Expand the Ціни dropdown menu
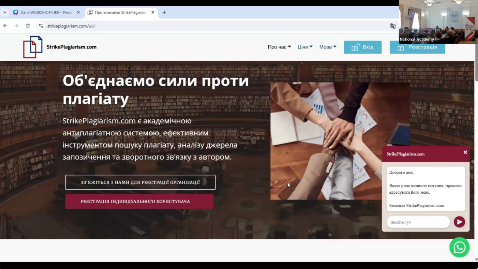 tap(305, 47)
